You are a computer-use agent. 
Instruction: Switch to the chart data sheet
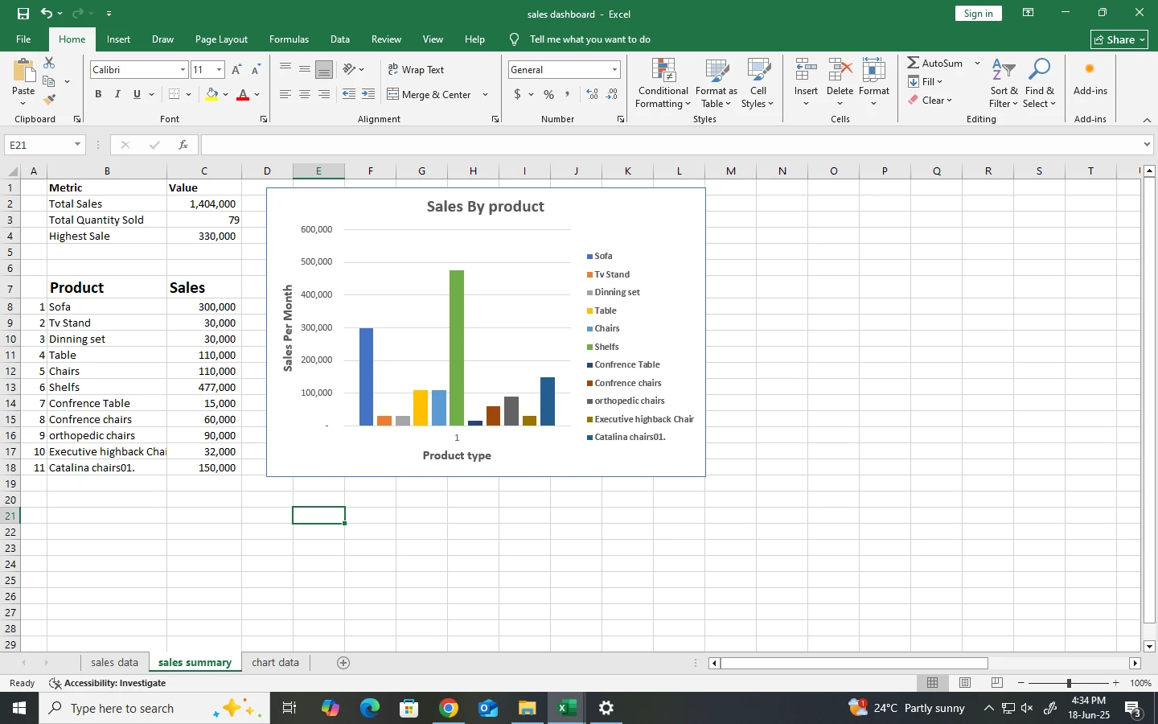coord(275,663)
